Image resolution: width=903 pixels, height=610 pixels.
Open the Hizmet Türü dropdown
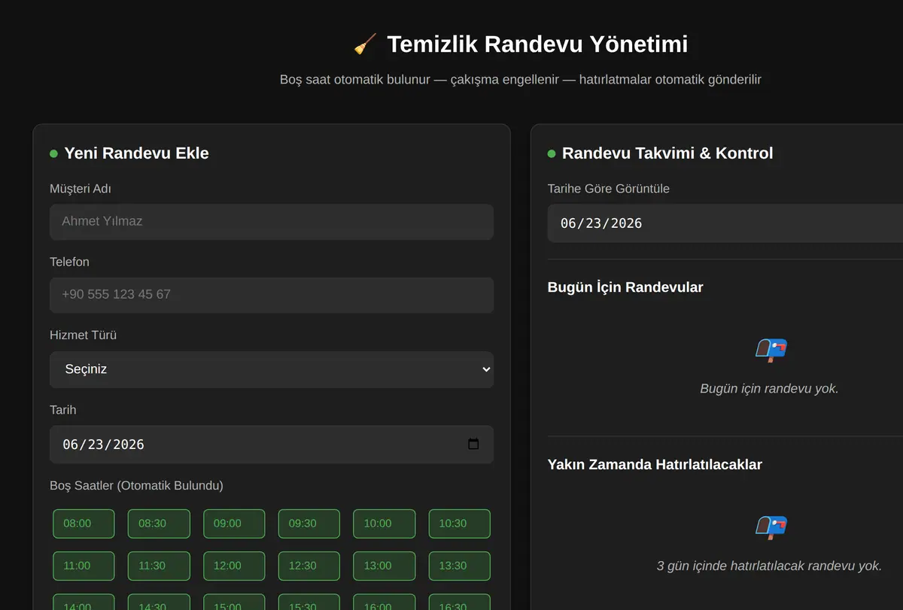pos(272,369)
